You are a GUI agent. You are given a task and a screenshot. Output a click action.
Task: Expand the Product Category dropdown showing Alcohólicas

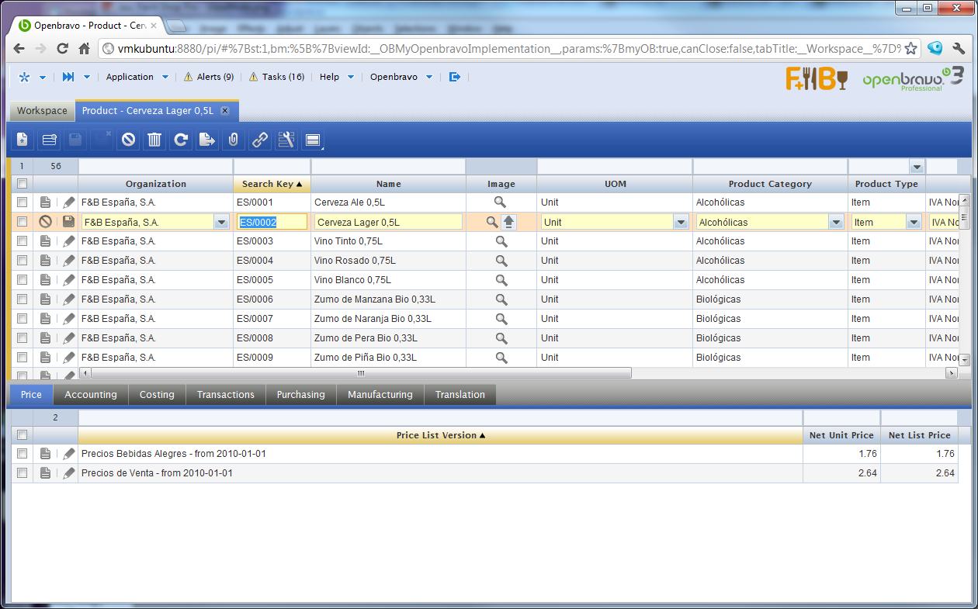pos(836,222)
